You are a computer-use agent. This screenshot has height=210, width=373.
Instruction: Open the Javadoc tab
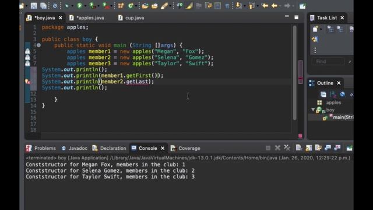75,148
